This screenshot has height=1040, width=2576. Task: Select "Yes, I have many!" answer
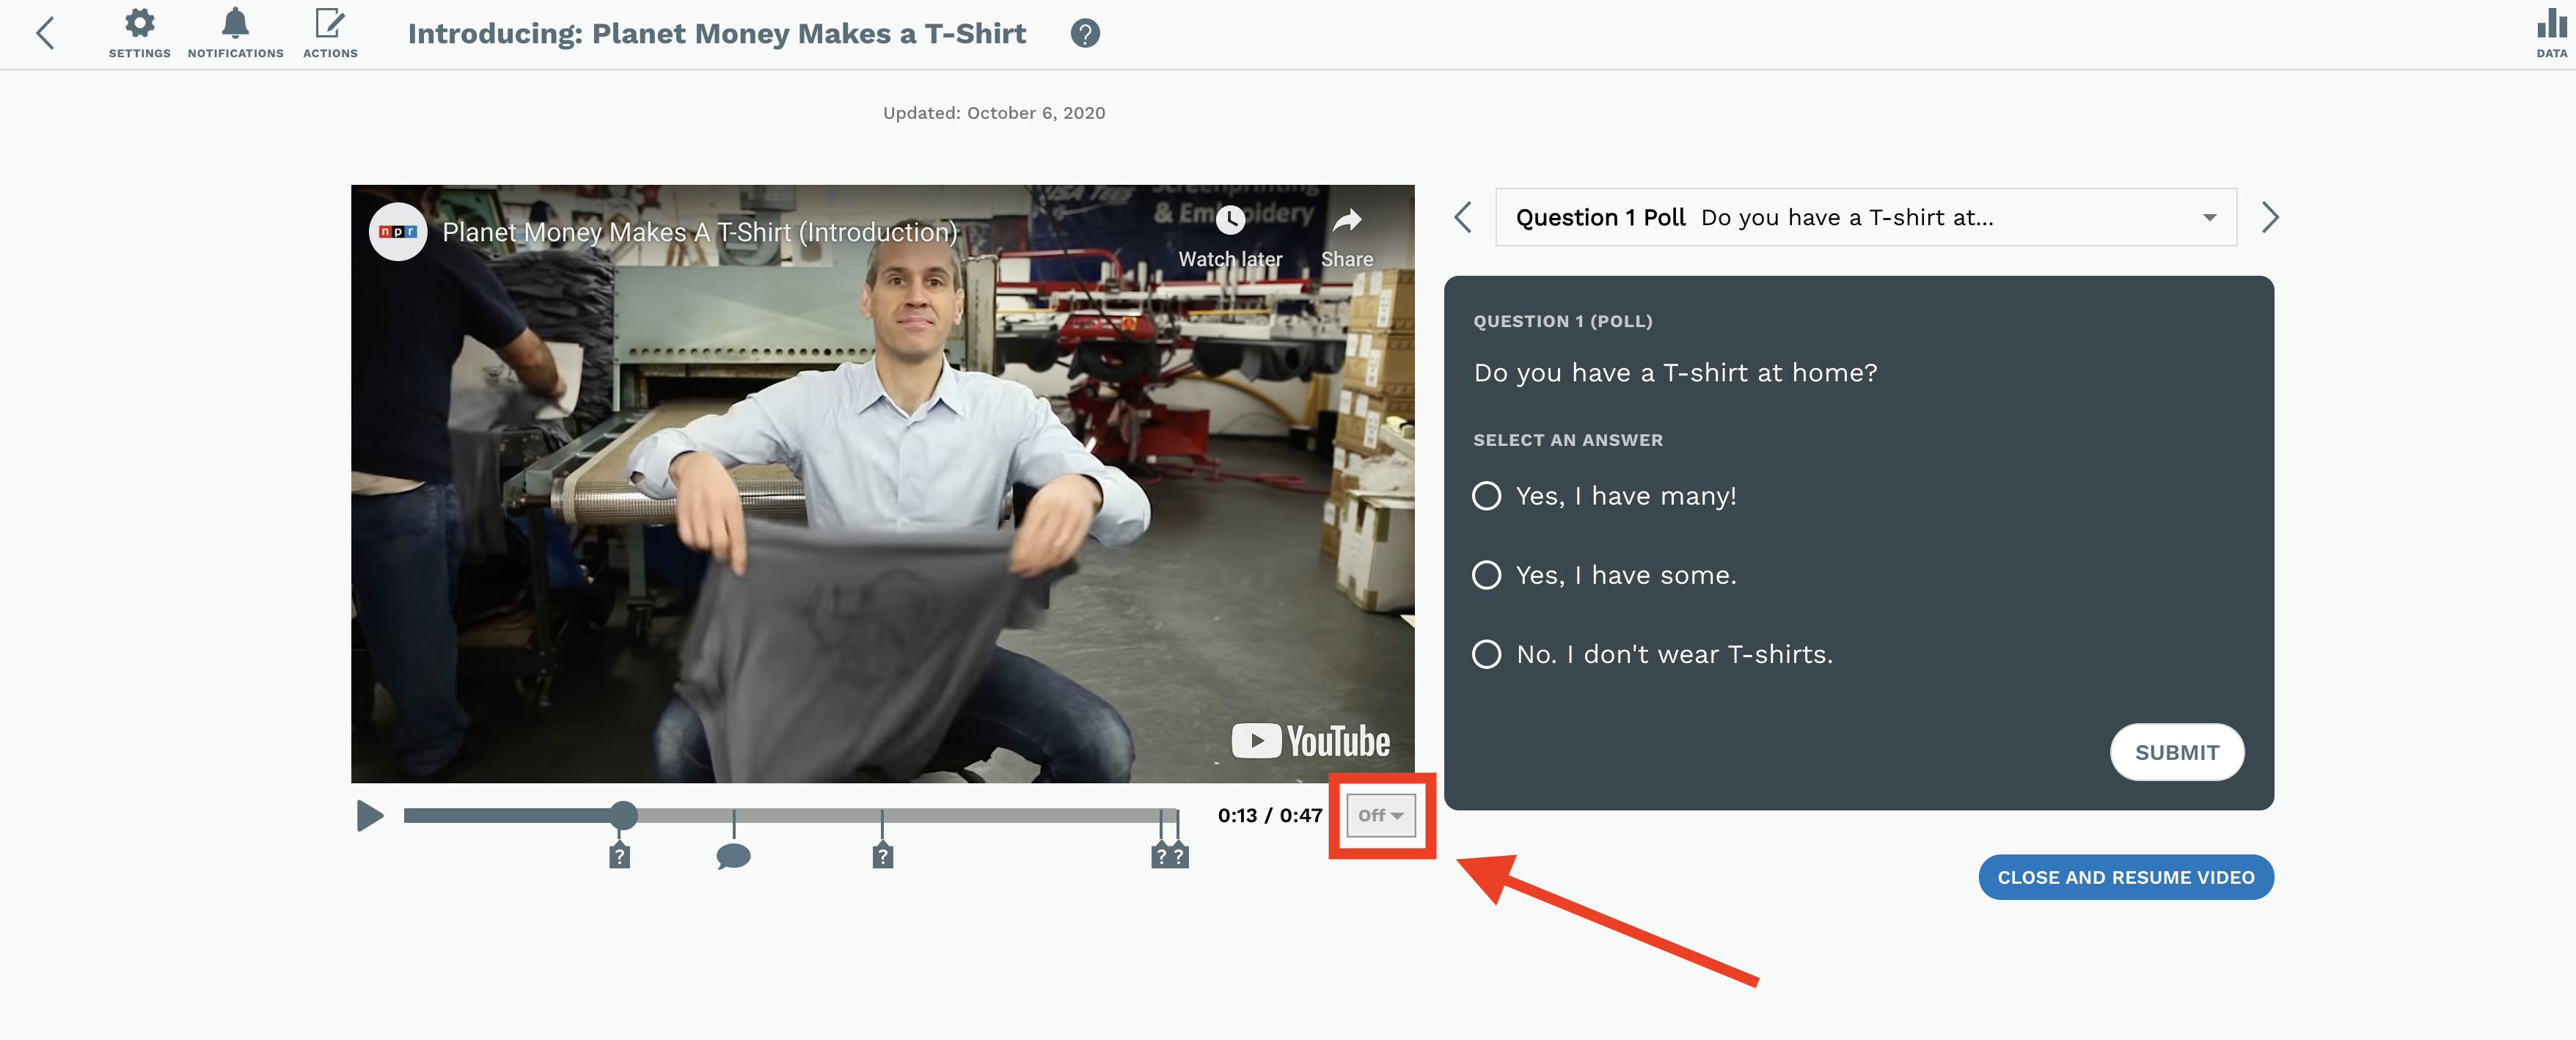click(x=1486, y=496)
